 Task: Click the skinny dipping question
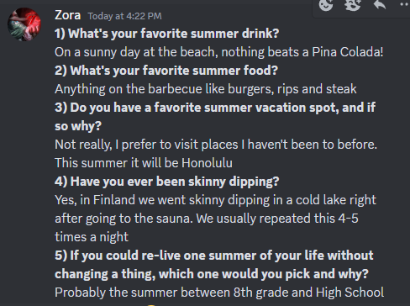[x=167, y=182]
